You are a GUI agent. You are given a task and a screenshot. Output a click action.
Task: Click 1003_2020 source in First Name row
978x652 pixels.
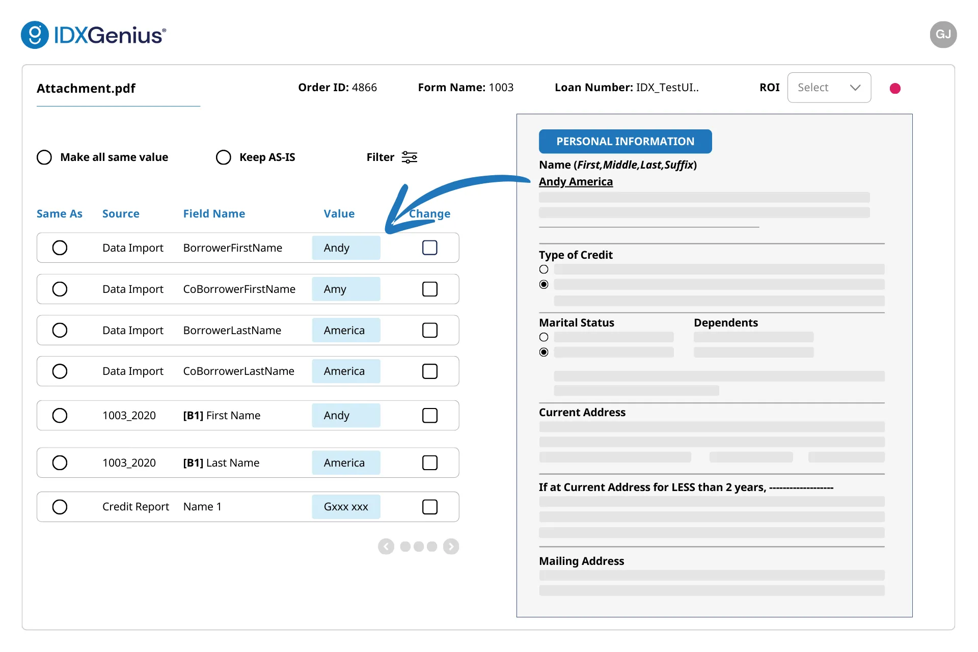[x=129, y=415]
